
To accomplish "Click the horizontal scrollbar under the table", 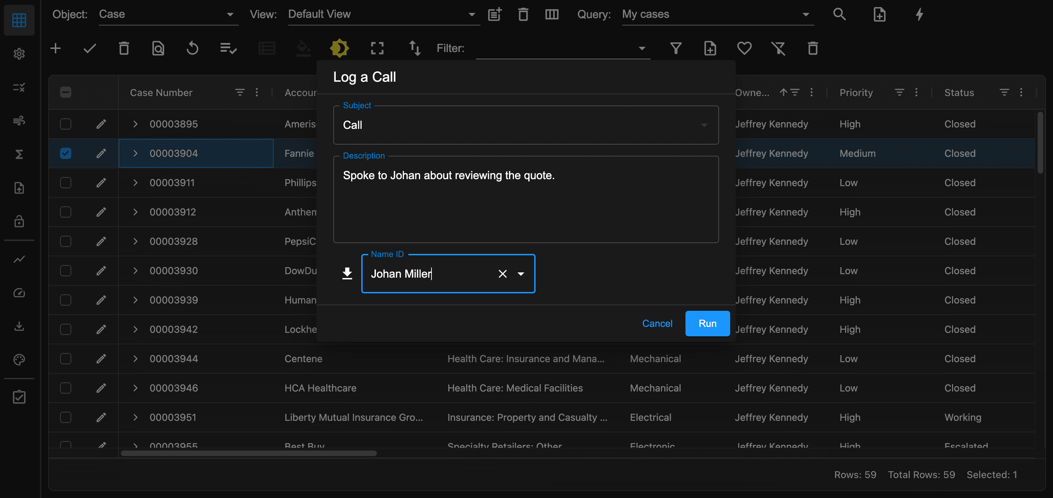I will (x=248, y=453).
